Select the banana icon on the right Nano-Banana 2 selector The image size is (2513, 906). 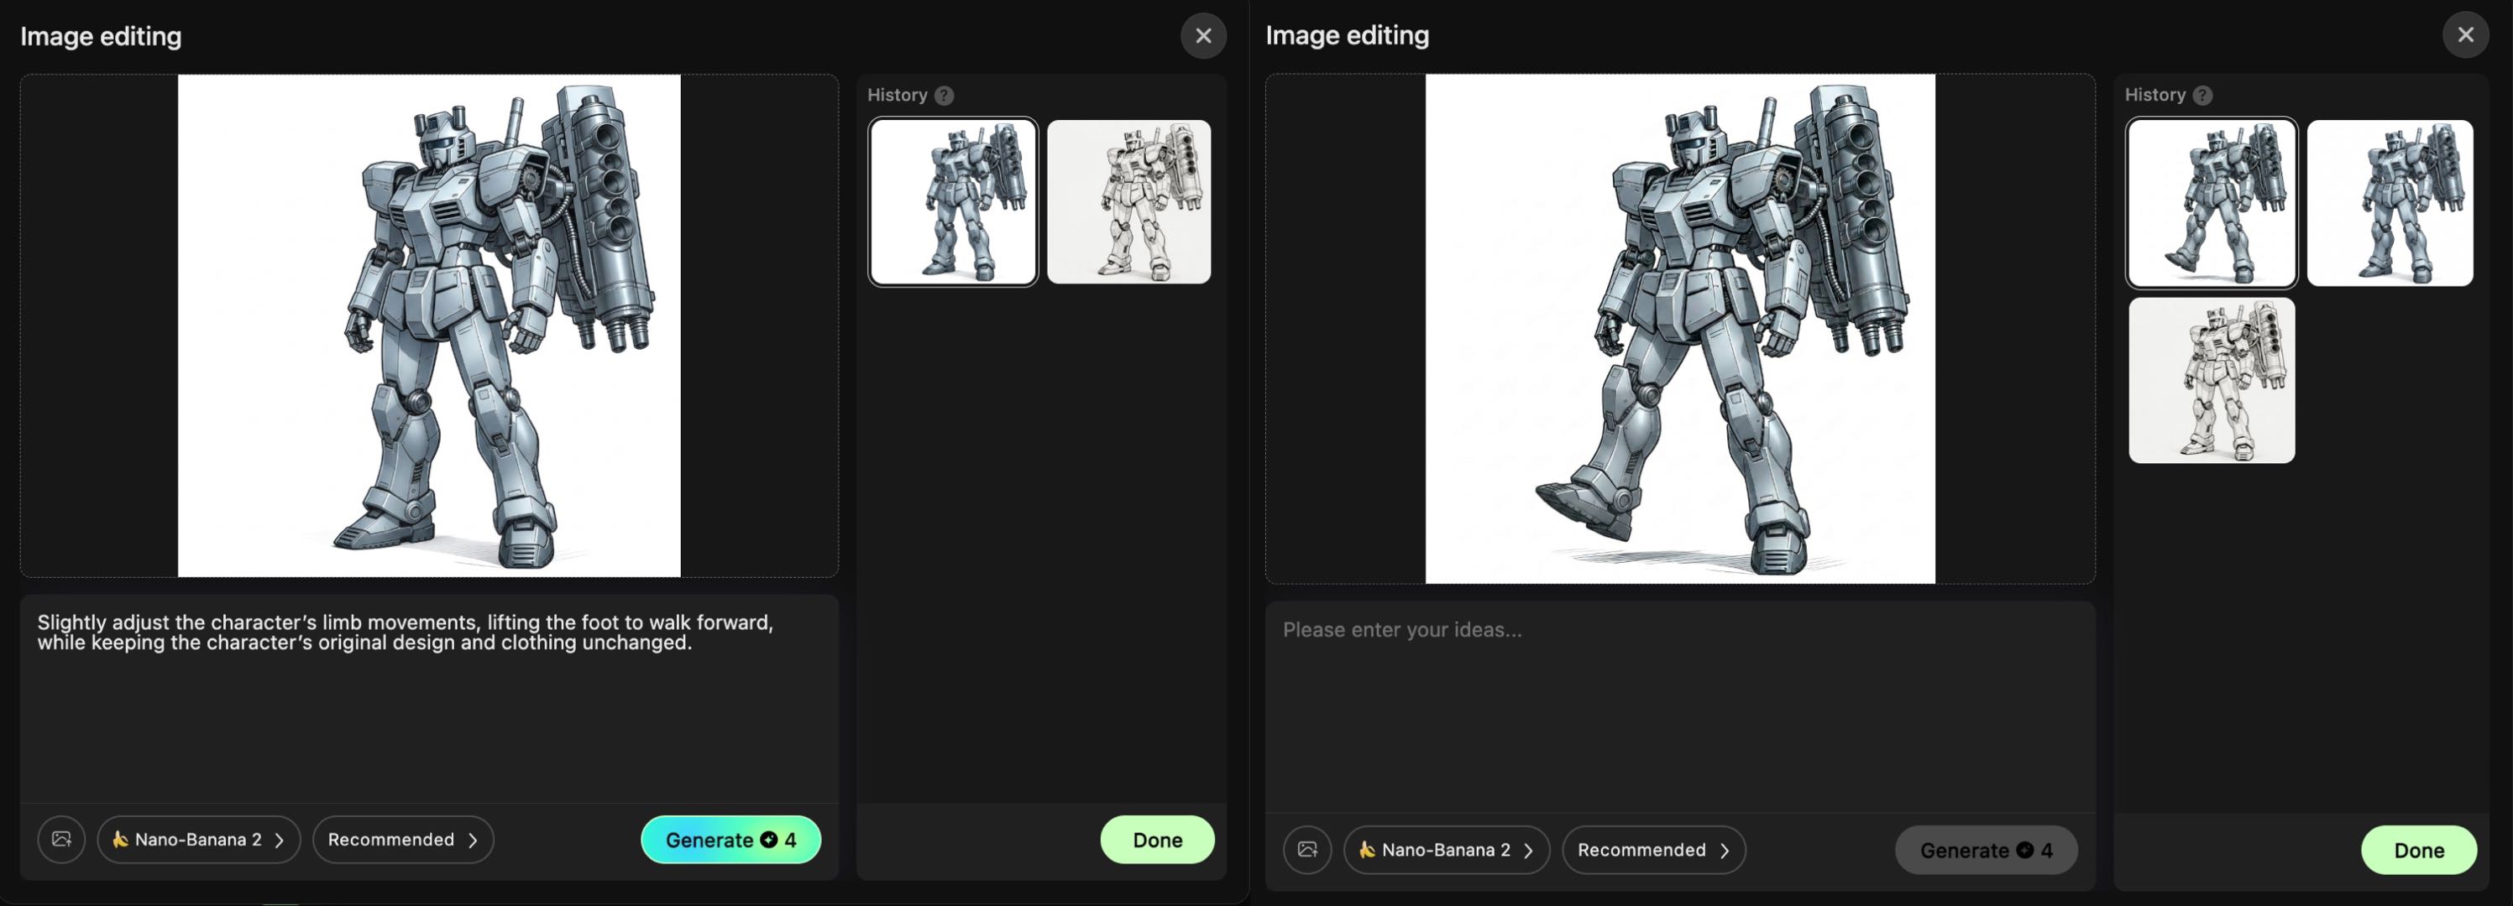pos(1369,850)
